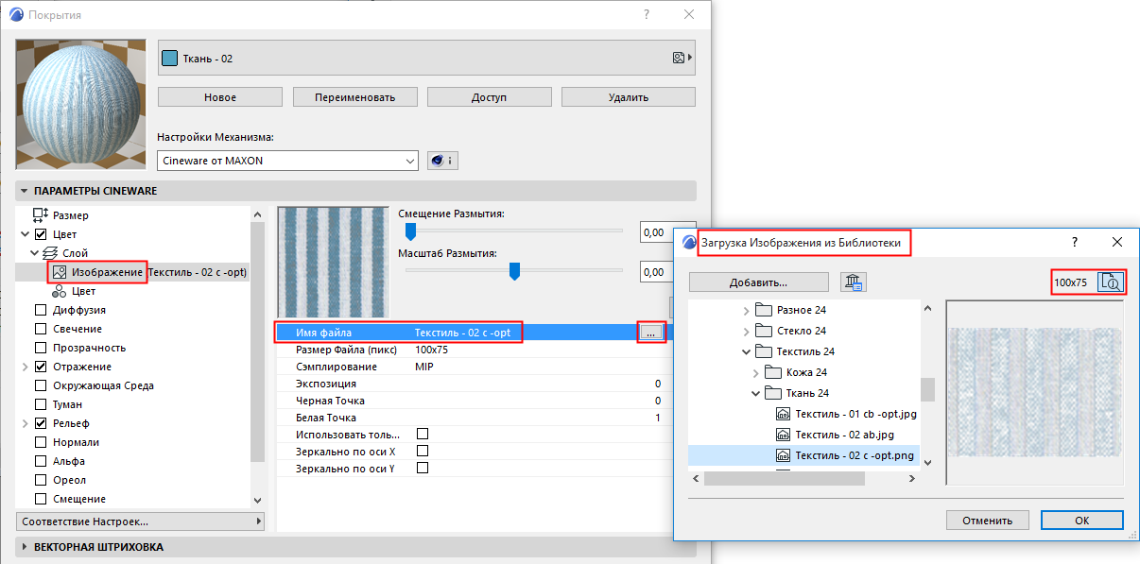Open surface catalog popup next to Ткань - 02
The image size is (1140, 564).
(682, 58)
